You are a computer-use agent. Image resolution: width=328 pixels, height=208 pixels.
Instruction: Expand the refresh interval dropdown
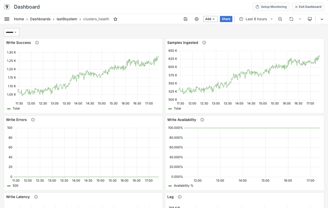[300, 19]
